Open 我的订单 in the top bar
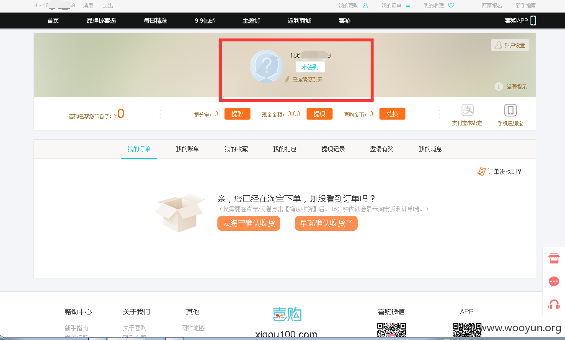Screen dimensions: 565x340 (x=391, y=5)
